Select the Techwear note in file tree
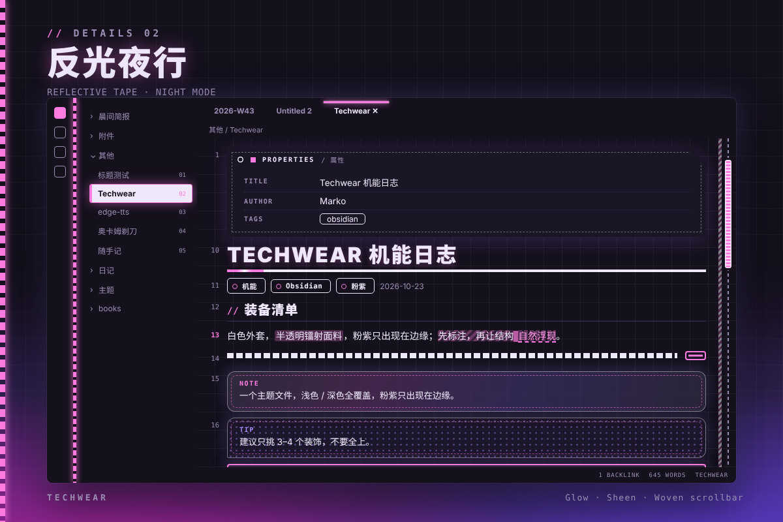The width and height of the screenshot is (783, 522). 141,193
